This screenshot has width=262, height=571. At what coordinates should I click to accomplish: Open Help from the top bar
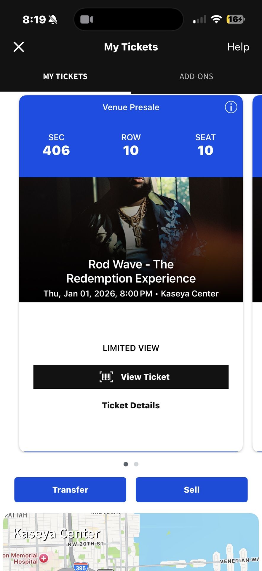point(238,47)
